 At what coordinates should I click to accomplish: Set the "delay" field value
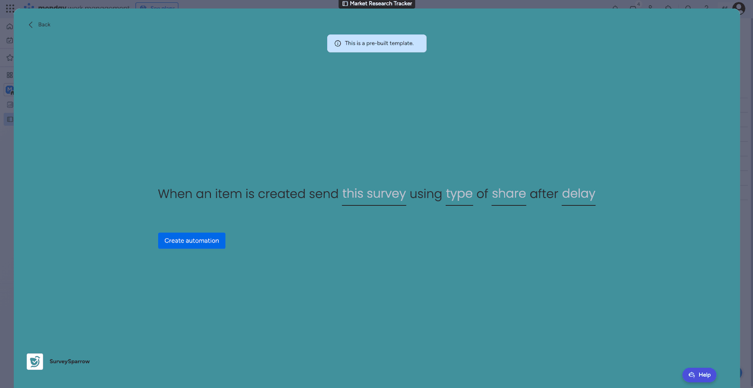coord(578,194)
